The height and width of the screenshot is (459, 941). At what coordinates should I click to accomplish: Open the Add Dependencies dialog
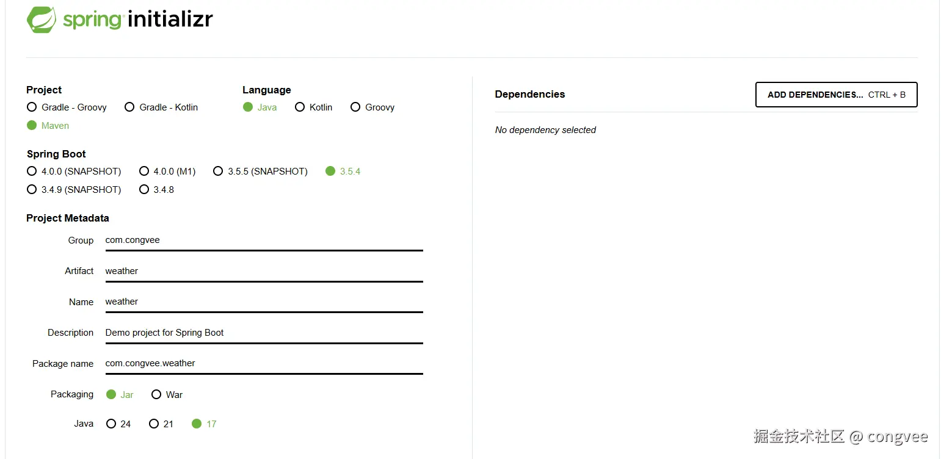coord(836,95)
